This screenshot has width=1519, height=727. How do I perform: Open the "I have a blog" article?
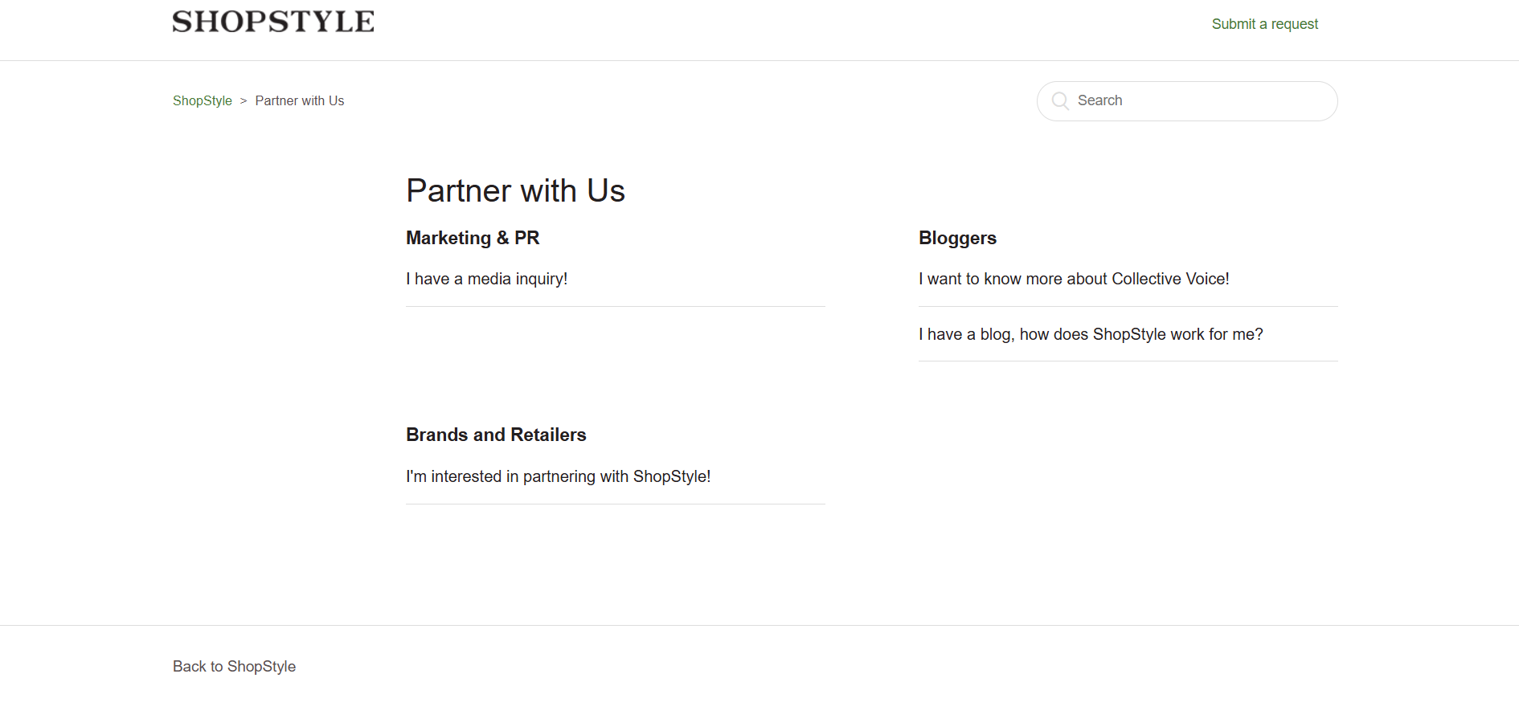(1091, 334)
